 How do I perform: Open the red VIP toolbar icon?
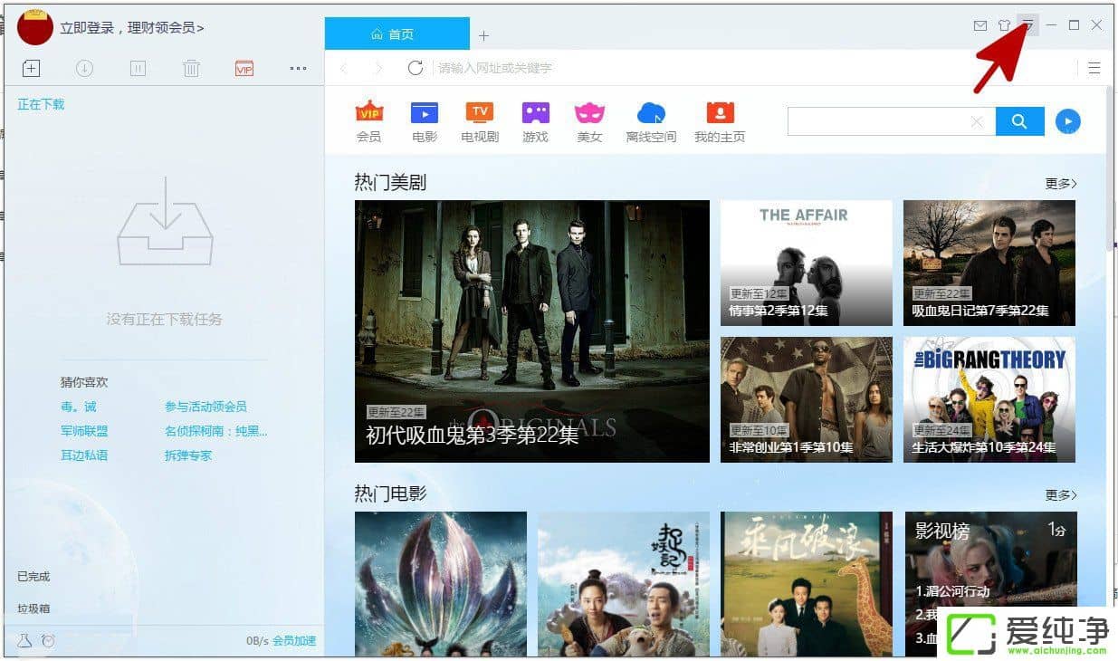[244, 68]
